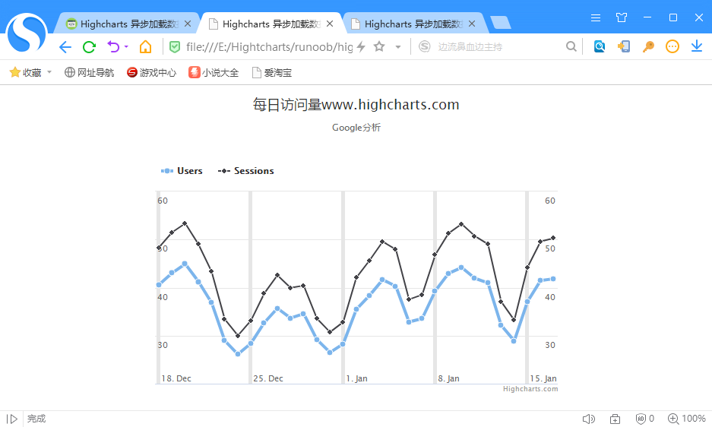
Task: Click the address bar URL field
Action: pyautogui.click(x=269, y=47)
